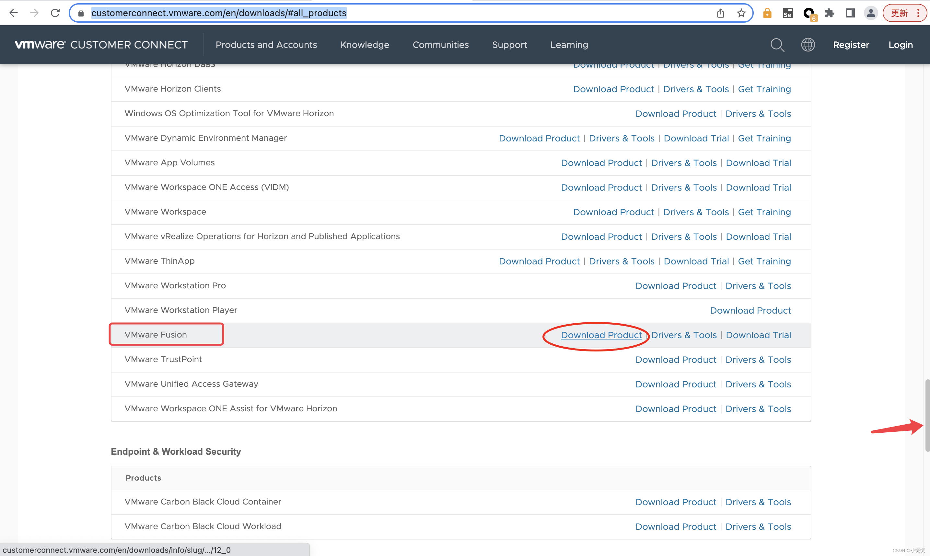Bookmark this page with the star icon
The image size is (930, 556).
(741, 13)
